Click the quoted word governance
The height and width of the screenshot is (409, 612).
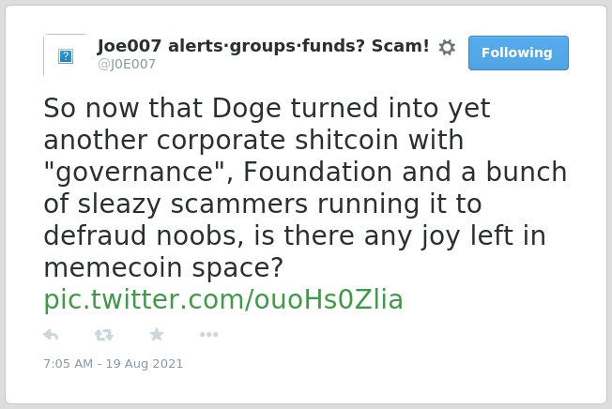click(135, 173)
